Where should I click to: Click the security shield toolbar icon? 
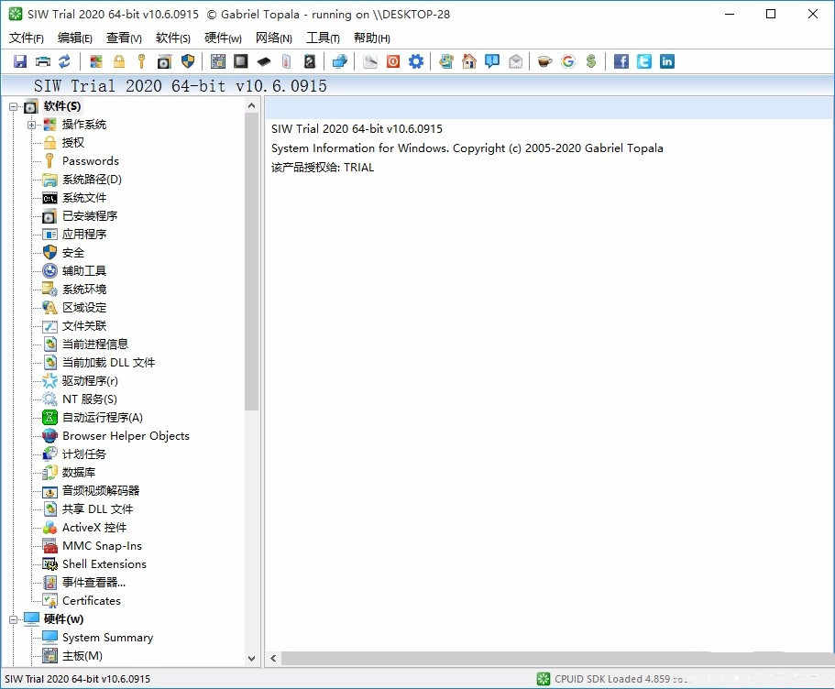tap(188, 61)
